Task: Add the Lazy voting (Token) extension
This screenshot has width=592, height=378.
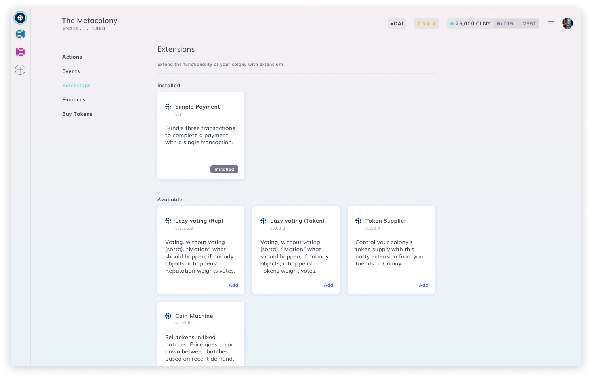Action: [328, 285]
